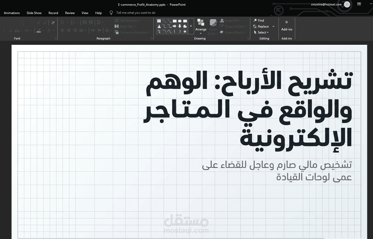Click the Increase List Level indent icon
Screen dimensions: 373x239
(x=91, y=22)
